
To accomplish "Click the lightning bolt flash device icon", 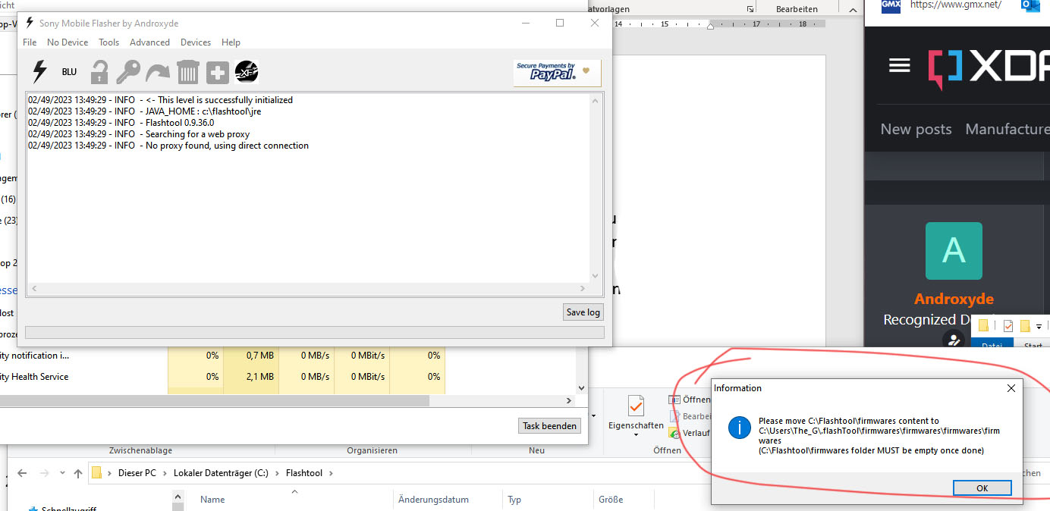I will (x=39, y=72).
